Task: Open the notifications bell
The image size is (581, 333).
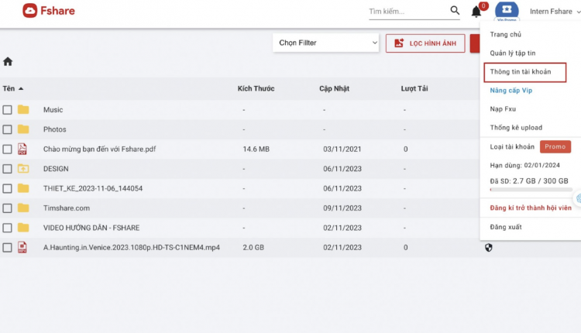Action: pos(476,12)
